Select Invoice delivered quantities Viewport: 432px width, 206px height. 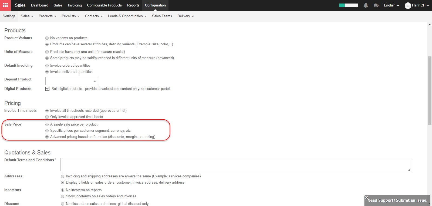pyautogui.click(x=47, y=72)
